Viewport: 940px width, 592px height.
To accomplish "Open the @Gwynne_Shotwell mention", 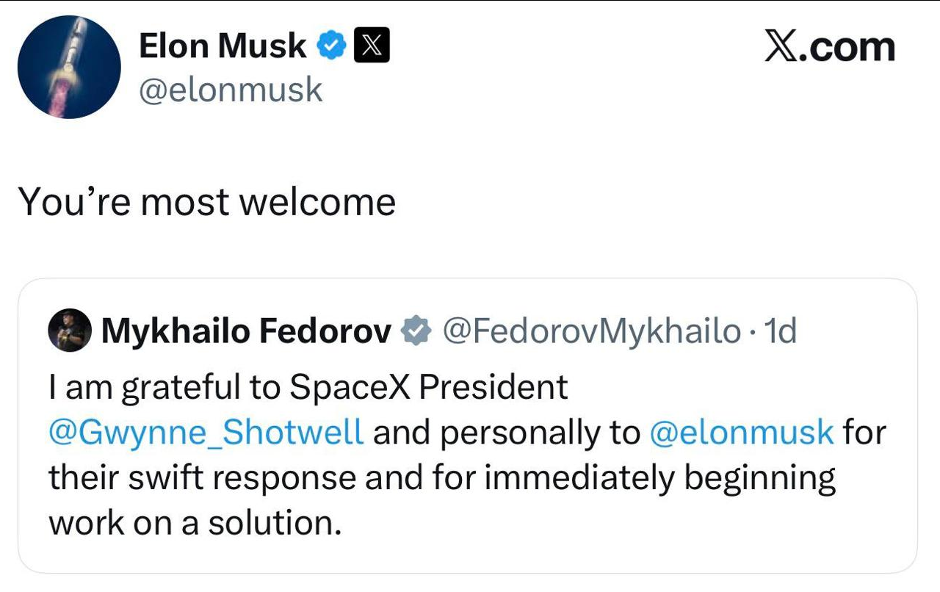I will [206, 433].
